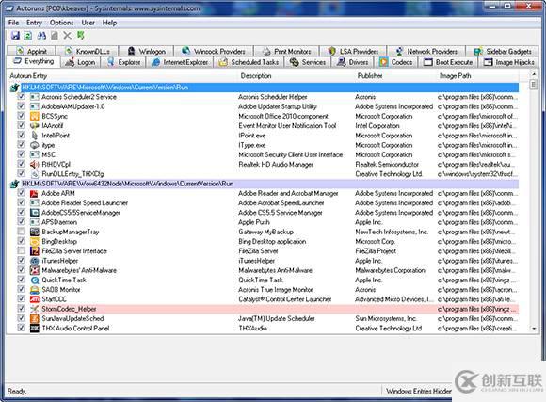Click the Jump to entry icon

pyautogui.click(x=81, y=35)
